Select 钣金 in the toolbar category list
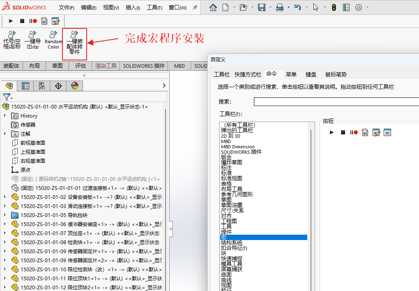This screenshot has width=419, height=291. [x=226, y=157]
